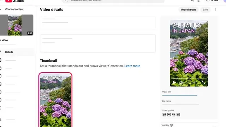Viewport: 226px width, 127px height.
Task: Click the Video details heading
Action: (52, 10)
